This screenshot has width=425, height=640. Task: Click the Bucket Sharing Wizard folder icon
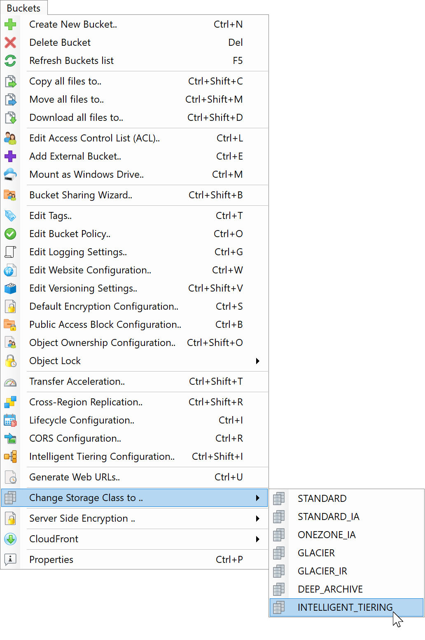(x=10, y=195)
